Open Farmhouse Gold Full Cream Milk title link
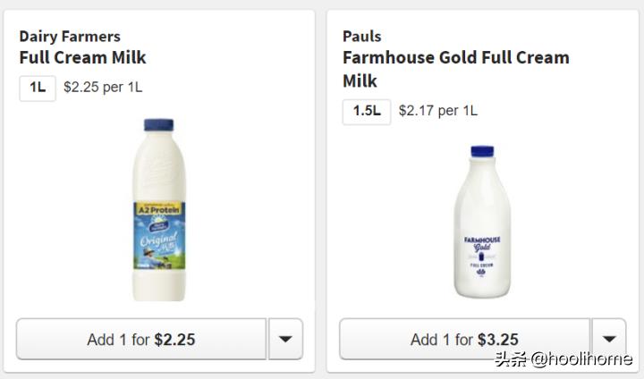Image resolution: width=644 pixels, height=379 pixels. (455, 69)
